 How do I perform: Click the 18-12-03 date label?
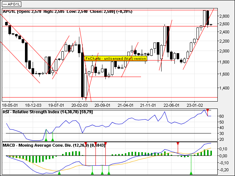click(33, 105)
